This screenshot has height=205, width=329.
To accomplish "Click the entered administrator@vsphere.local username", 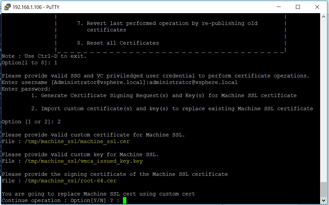I will (x=193, y=82).
